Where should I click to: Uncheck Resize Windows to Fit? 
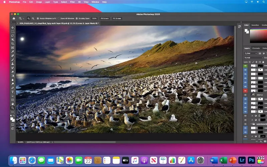tap(37, 18)
